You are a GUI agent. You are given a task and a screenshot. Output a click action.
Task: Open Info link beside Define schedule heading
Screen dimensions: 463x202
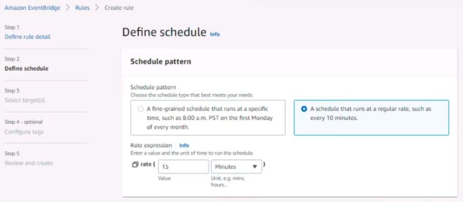(x=215, y=34)
